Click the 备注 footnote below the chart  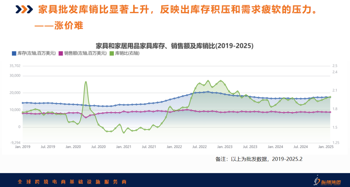point(259,159)
